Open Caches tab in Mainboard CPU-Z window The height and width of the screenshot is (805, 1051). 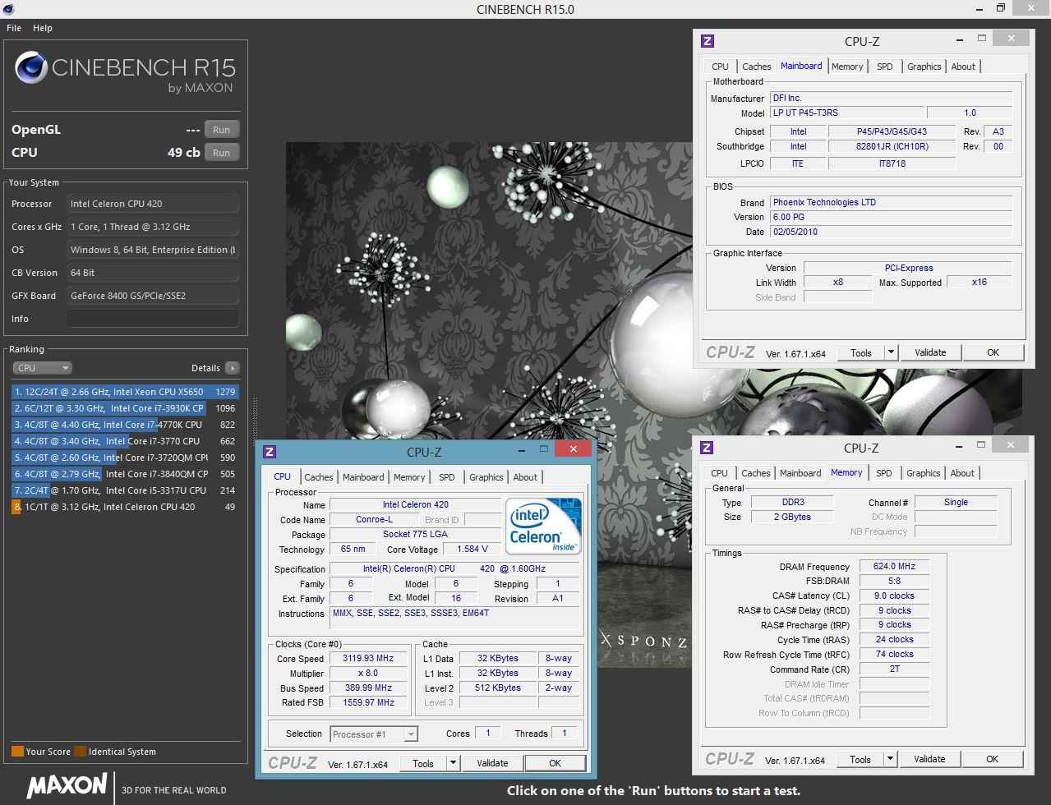pos(757,67)
